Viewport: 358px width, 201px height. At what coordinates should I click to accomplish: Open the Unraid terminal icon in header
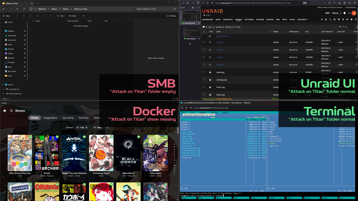(330, 20)
